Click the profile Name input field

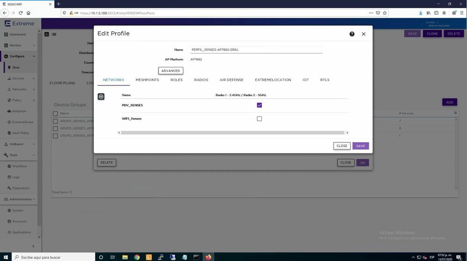[x=256, y=49]
